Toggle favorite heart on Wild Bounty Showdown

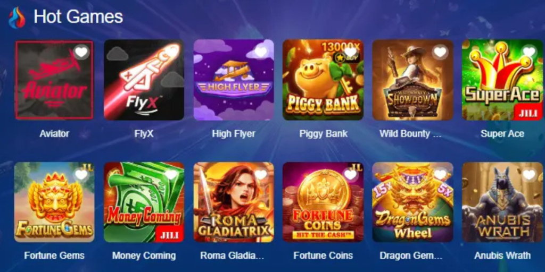(440, 52)
